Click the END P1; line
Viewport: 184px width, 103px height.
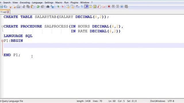click(x=12, y=55)
